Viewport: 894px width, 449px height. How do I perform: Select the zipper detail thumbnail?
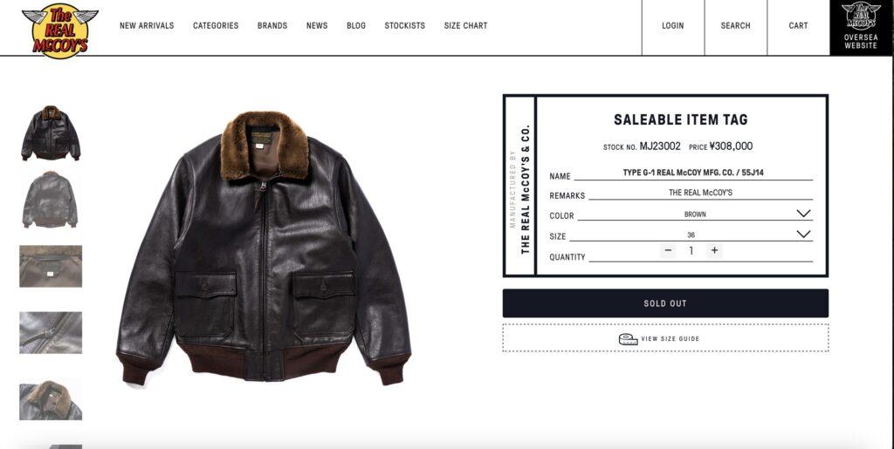[x=51, y=333]
